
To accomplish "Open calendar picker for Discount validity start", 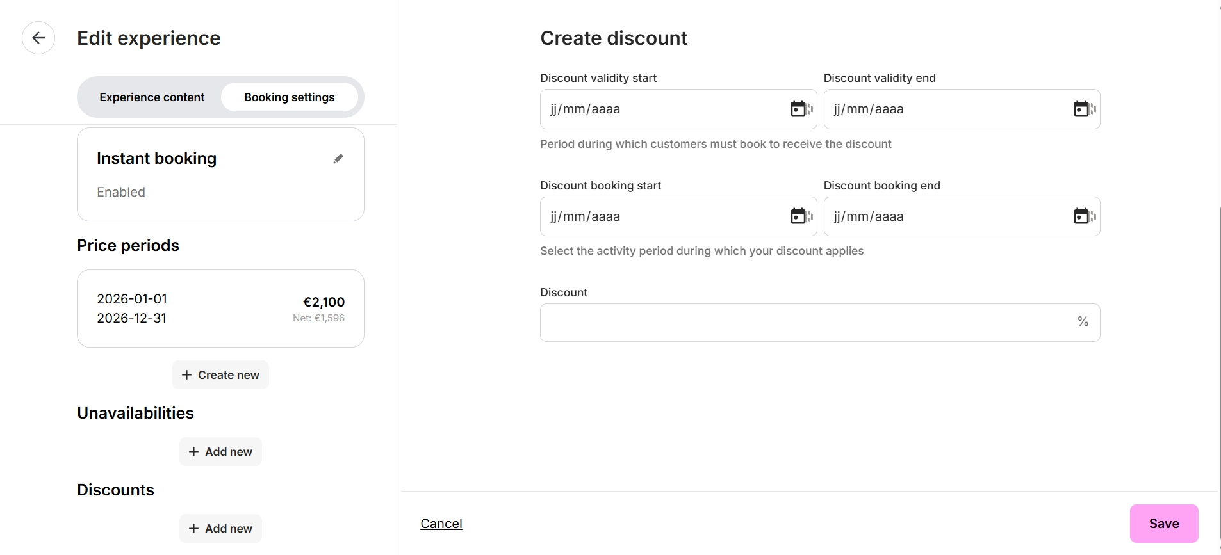I will [798, 109].
